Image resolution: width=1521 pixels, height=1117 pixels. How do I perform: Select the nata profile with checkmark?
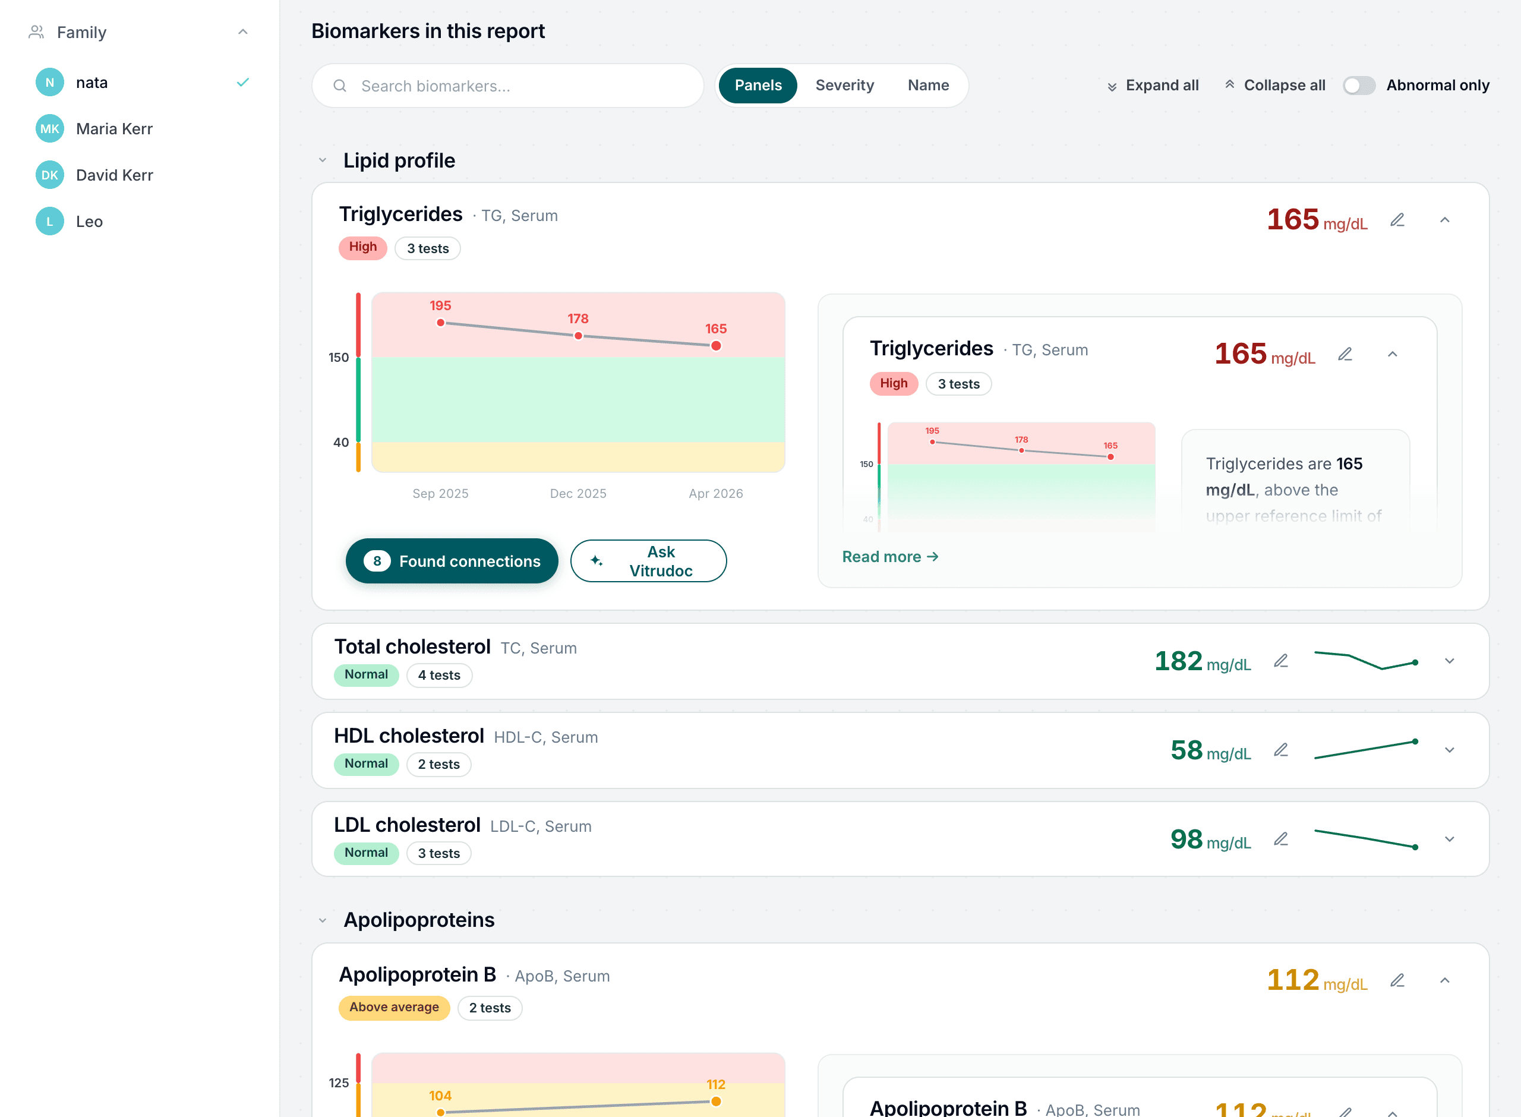pos(142,83)
